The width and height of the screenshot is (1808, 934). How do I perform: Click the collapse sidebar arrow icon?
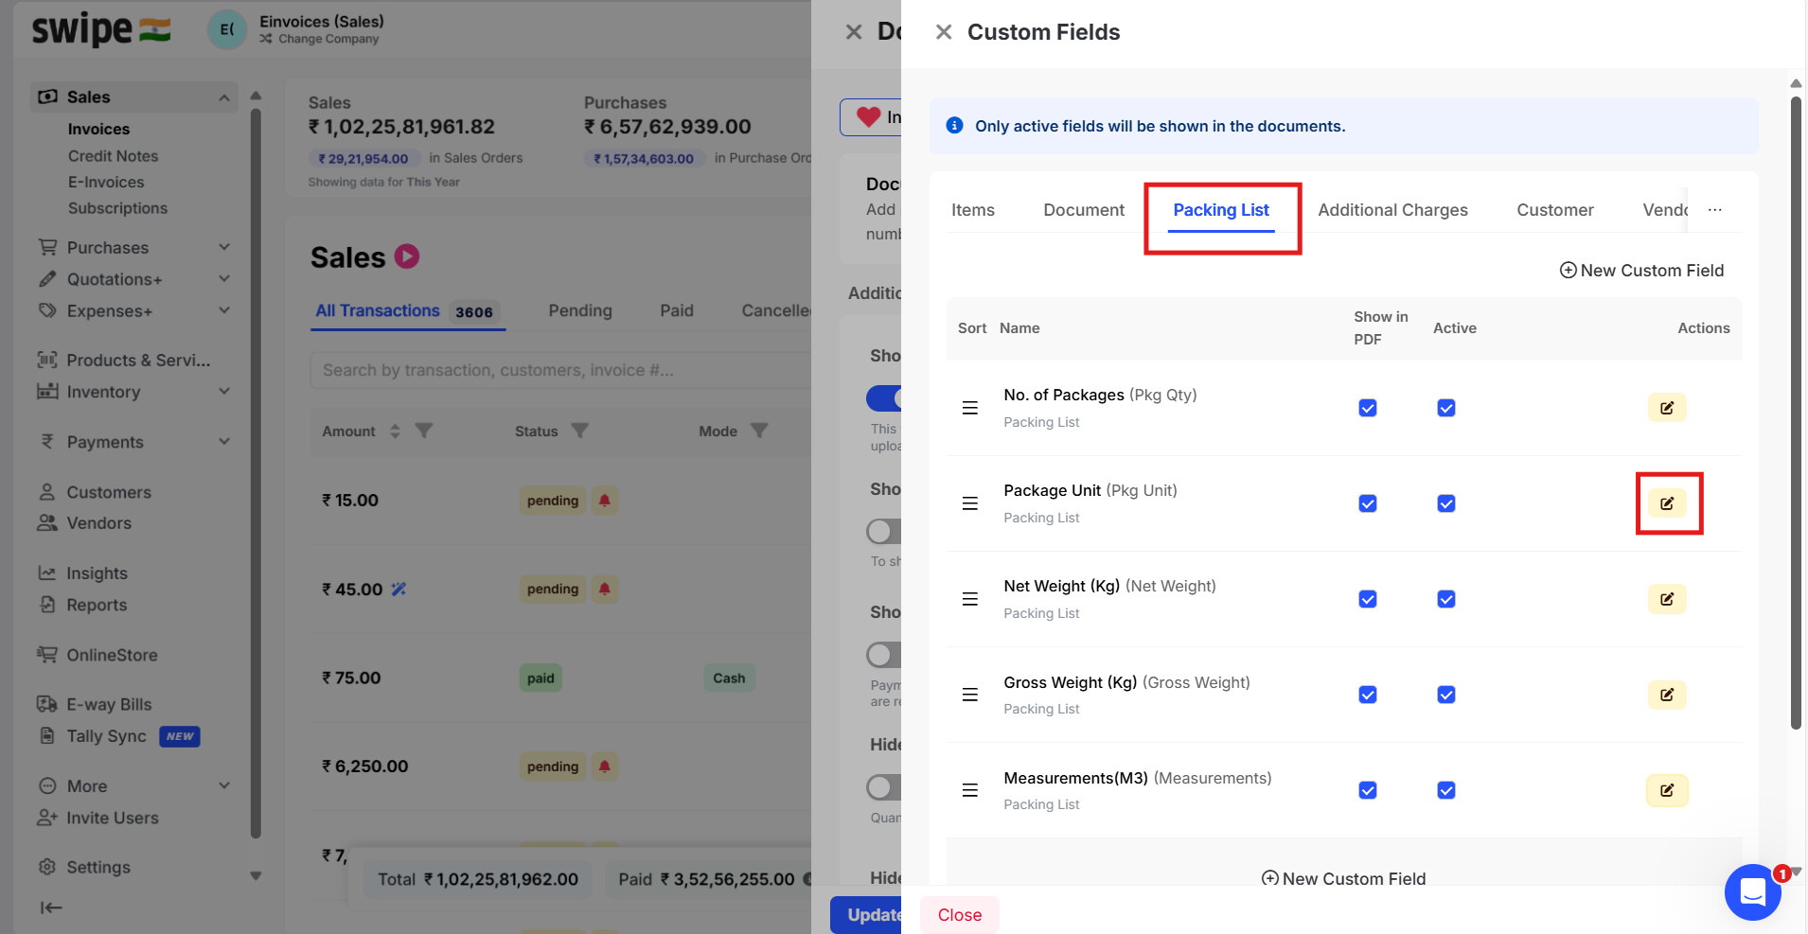(x=51, y=908)
